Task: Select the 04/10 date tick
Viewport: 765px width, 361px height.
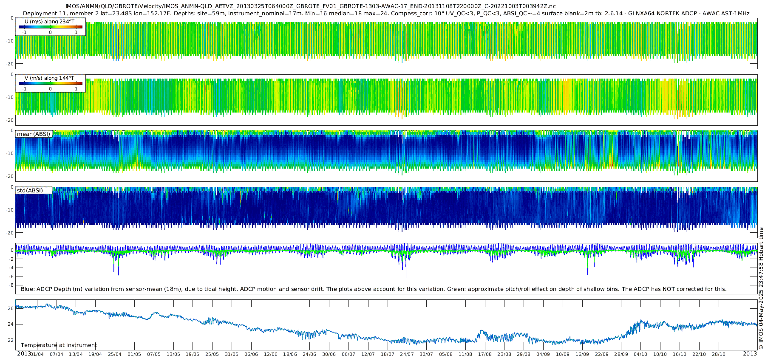Action: [x=640, y=354]
